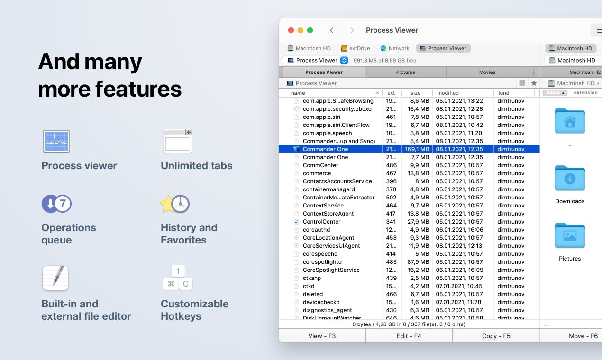
Task: Click the Edit - F4 button
Action: [x=409, y=336]
